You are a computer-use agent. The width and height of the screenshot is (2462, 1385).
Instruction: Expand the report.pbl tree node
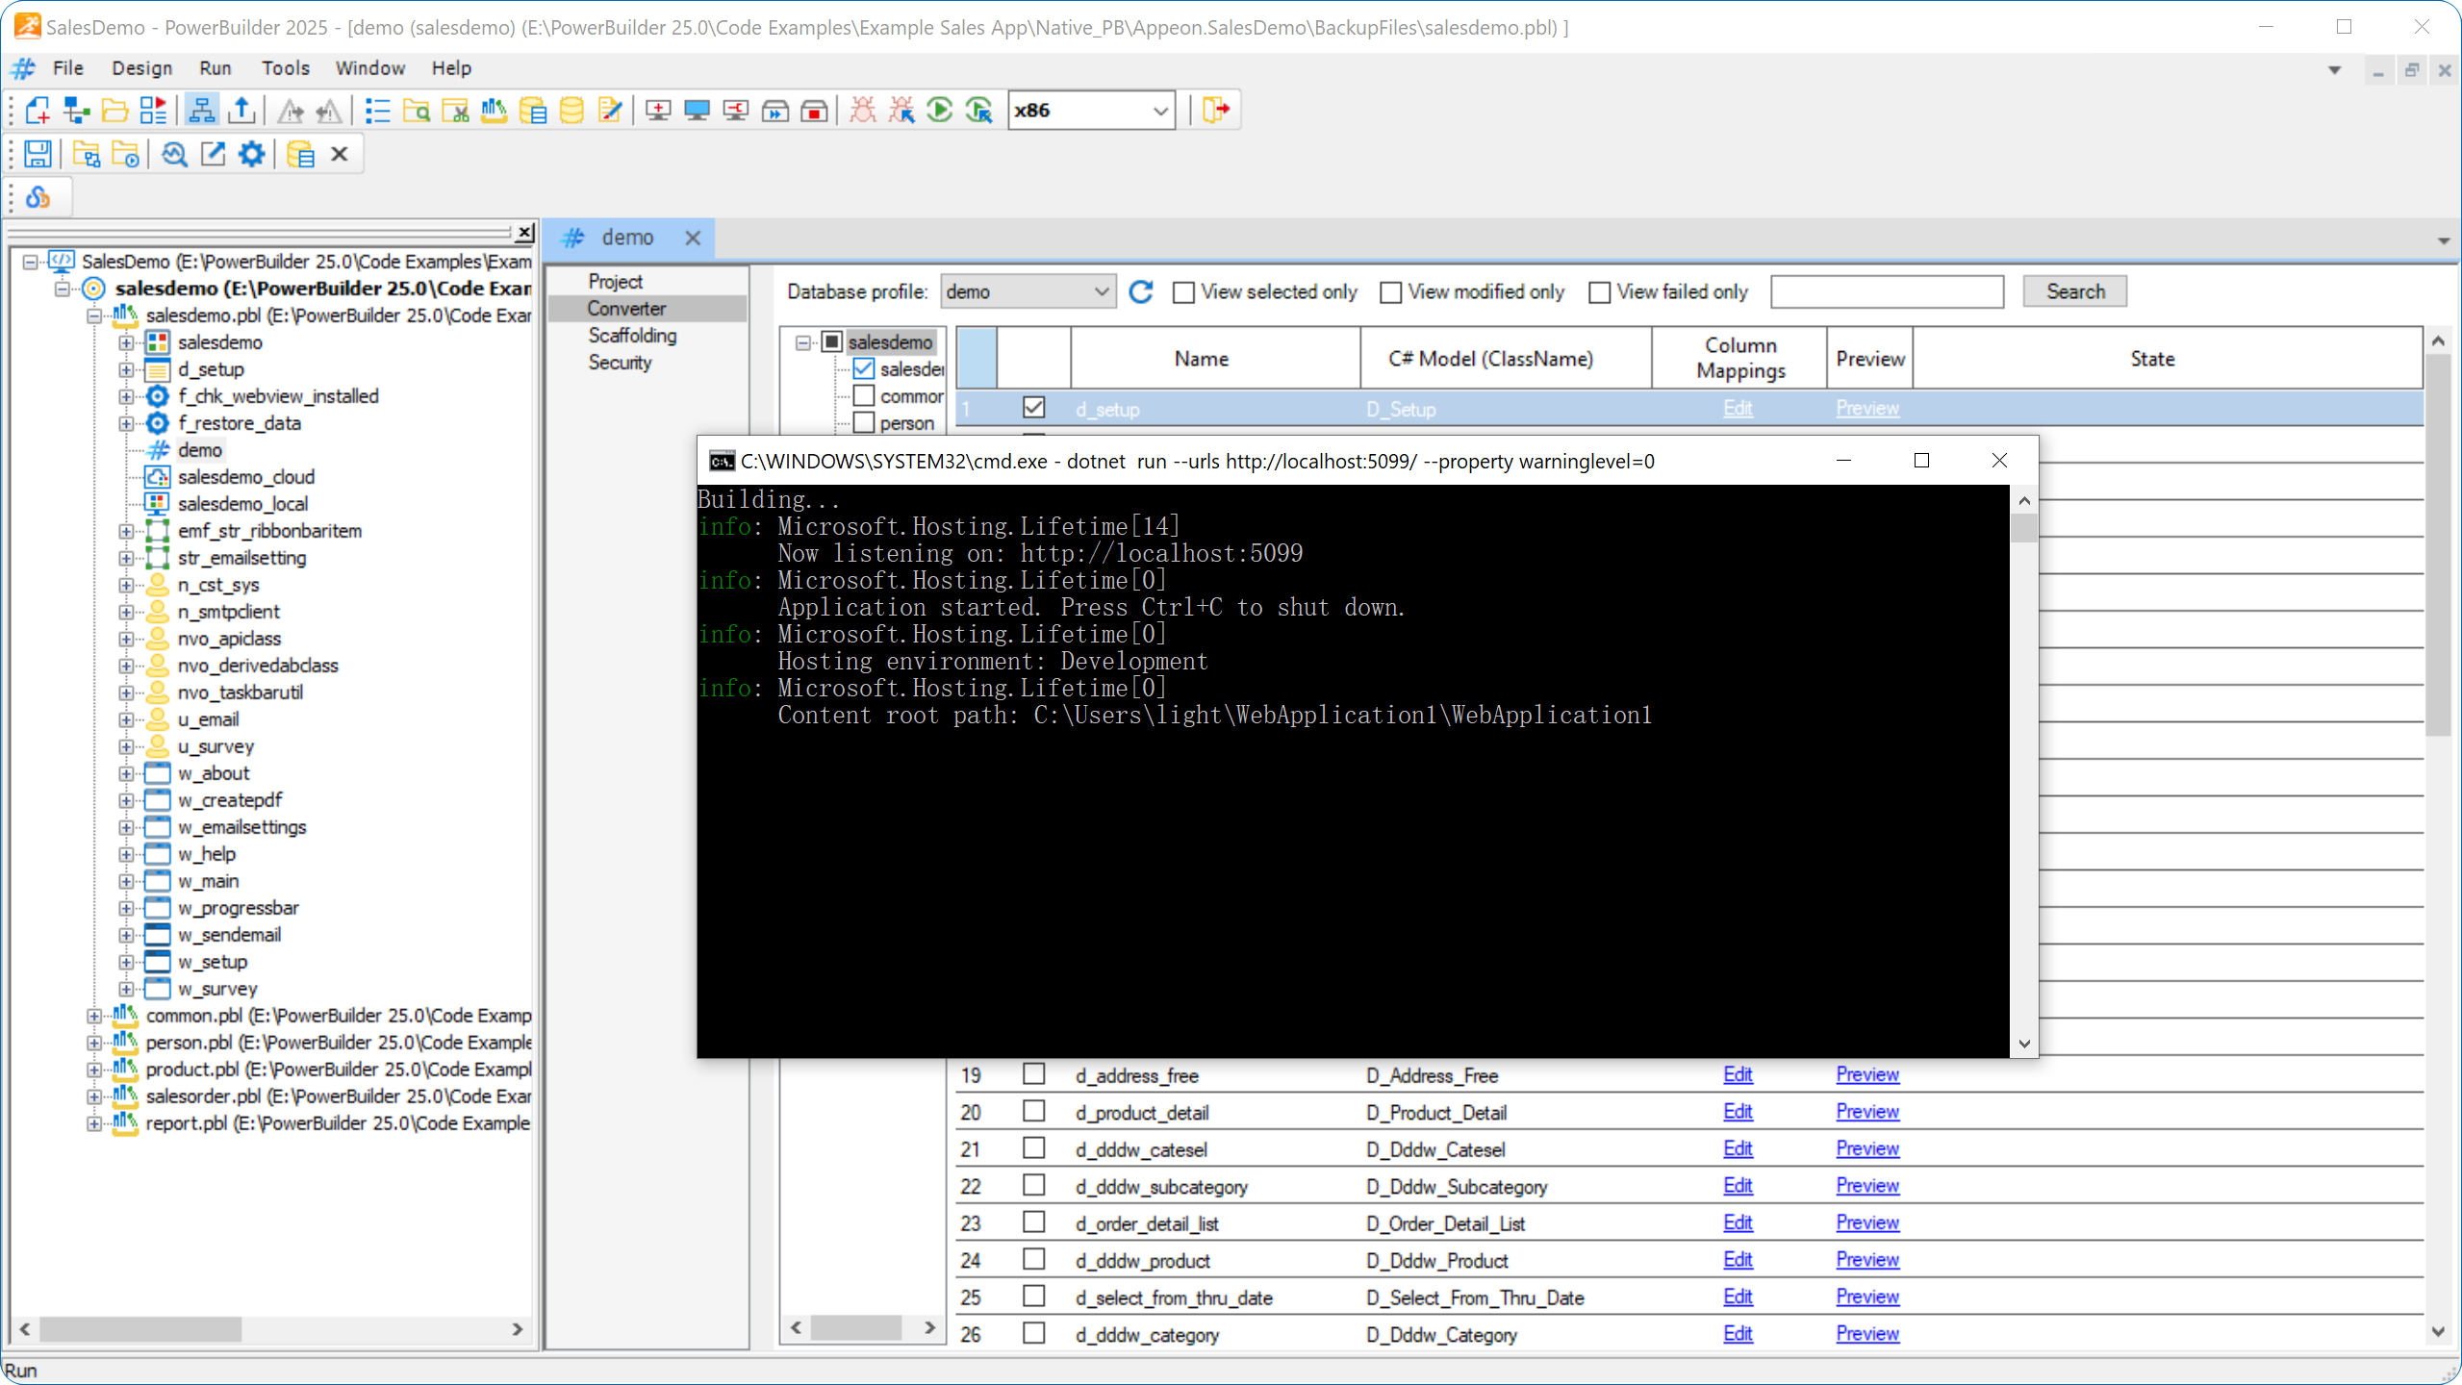tap(93, 1123)
